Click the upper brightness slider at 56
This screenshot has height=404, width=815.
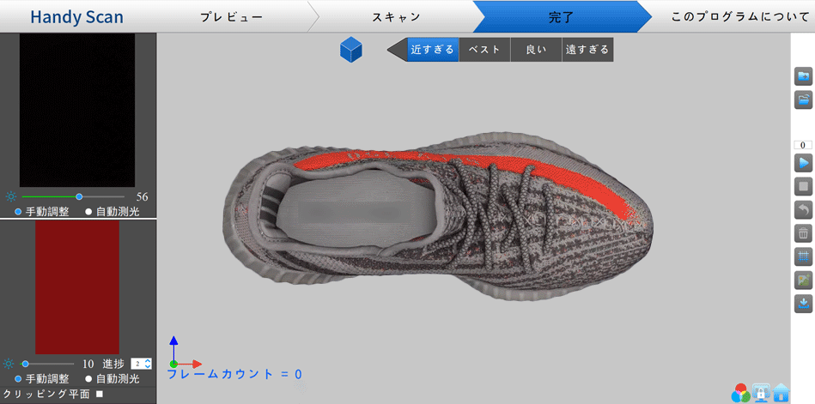coord(79,196)
